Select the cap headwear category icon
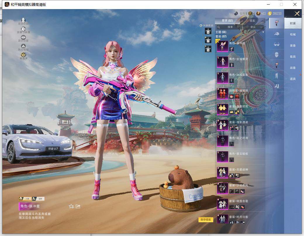Image resolution: width=304 pixels, height=236 pixels. coord(277,34)
